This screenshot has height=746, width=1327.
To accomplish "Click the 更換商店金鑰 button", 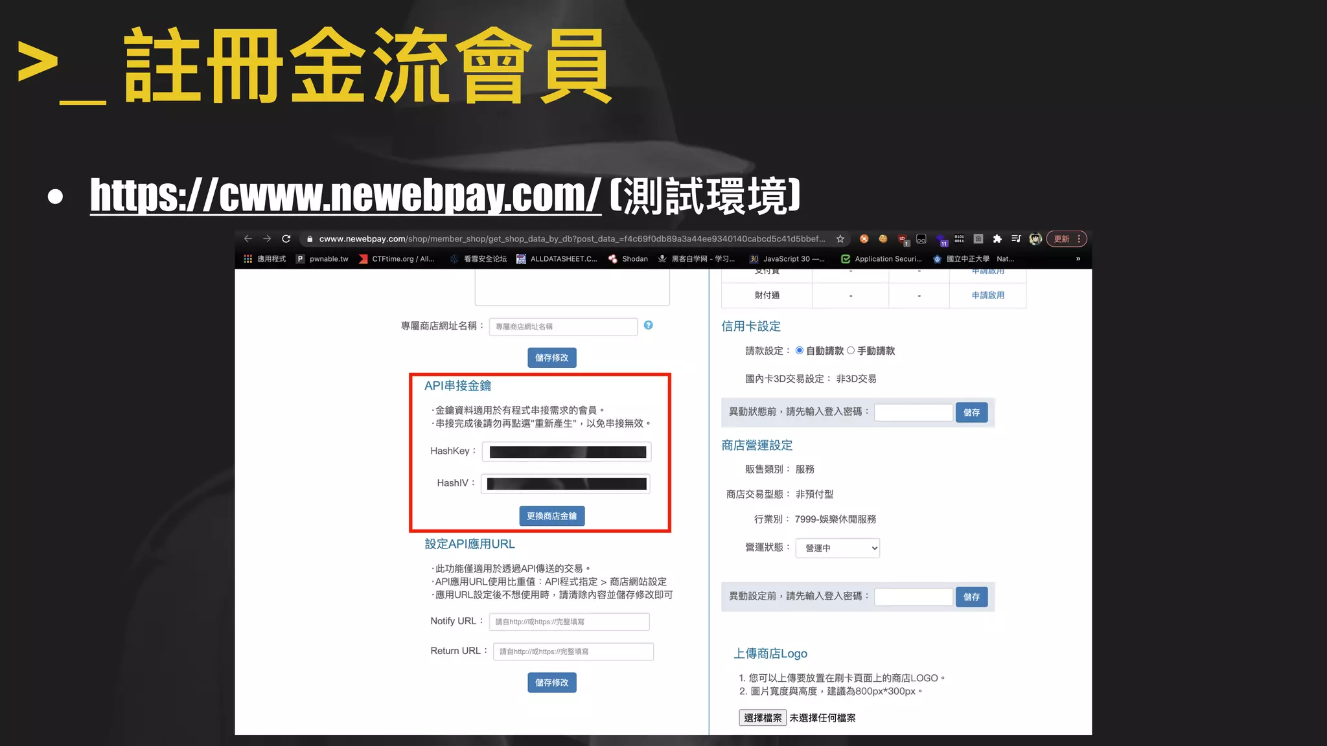I will pyautogui.click(x=552, y=516).
